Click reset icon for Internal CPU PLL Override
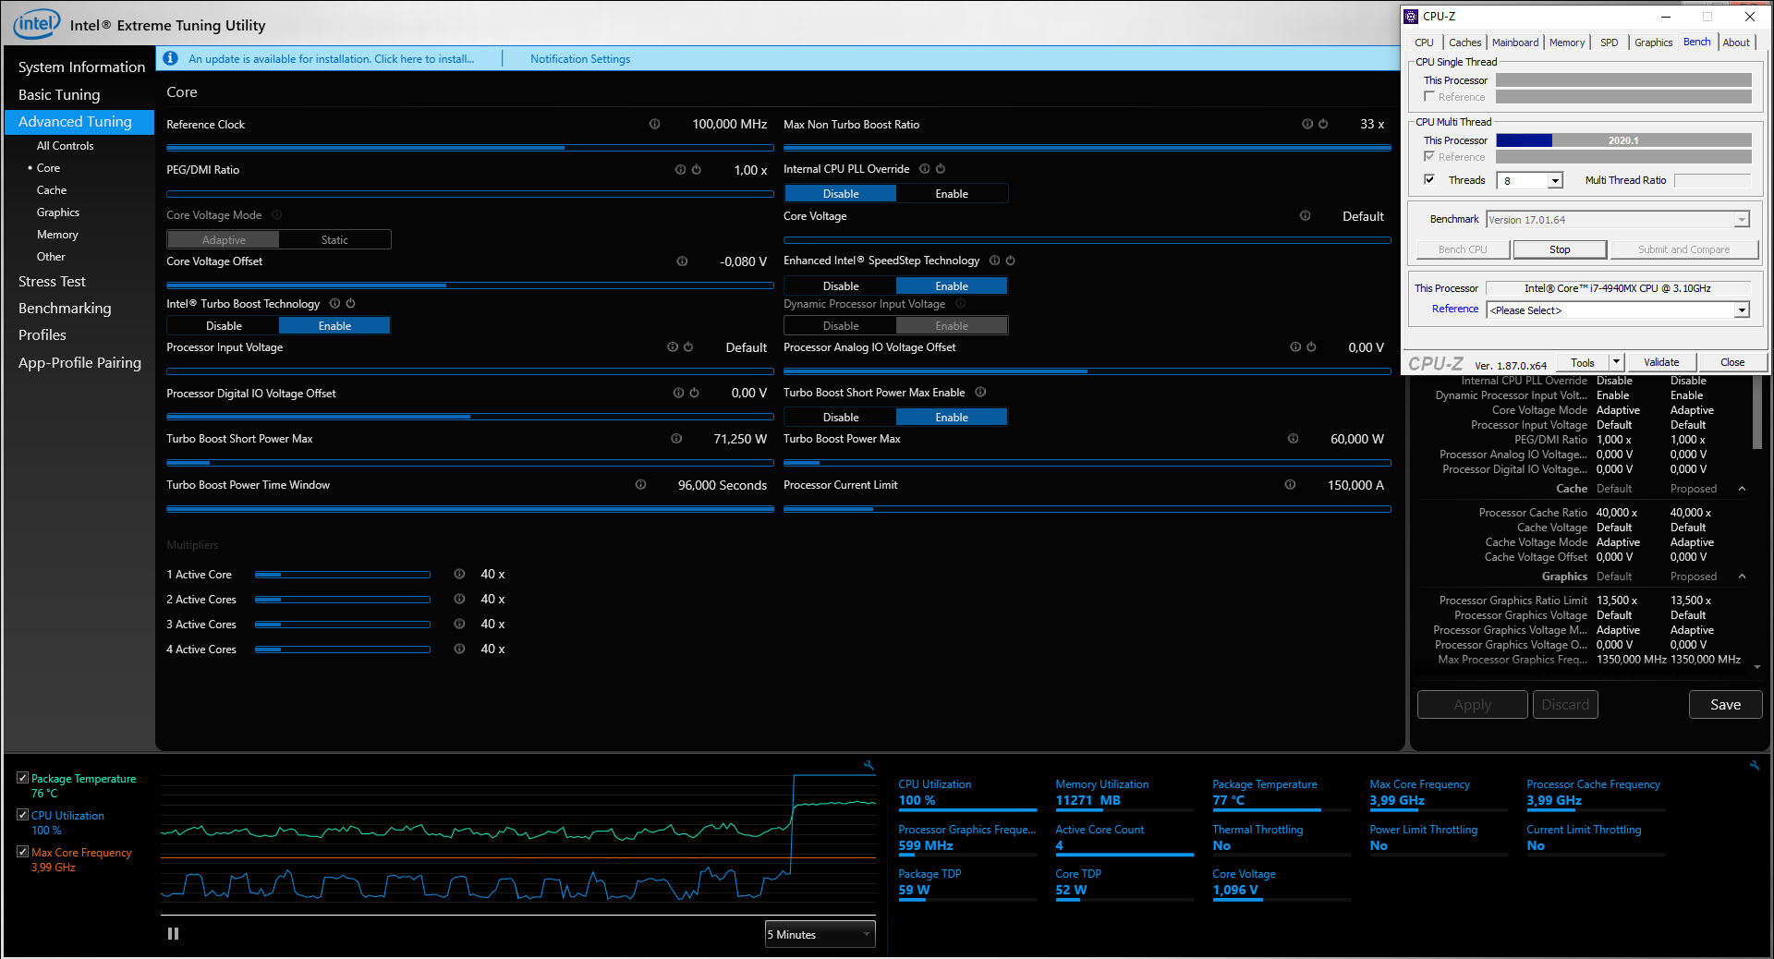 pos(941,169)
